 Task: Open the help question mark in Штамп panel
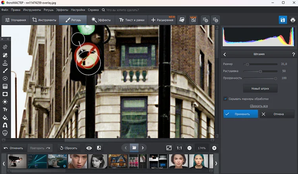pyautogui.click(x=294, y=54)
